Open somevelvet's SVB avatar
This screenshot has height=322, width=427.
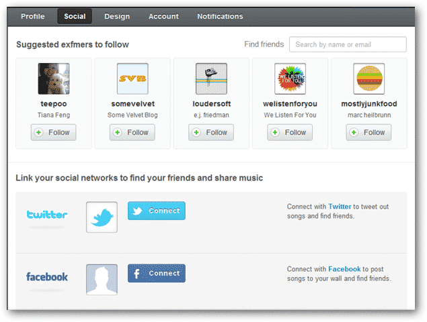coord(132,78)
